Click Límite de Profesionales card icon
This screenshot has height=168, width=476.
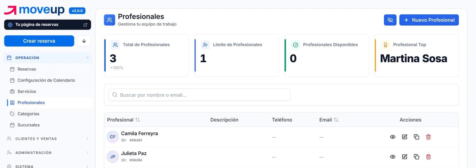[205, 45]
